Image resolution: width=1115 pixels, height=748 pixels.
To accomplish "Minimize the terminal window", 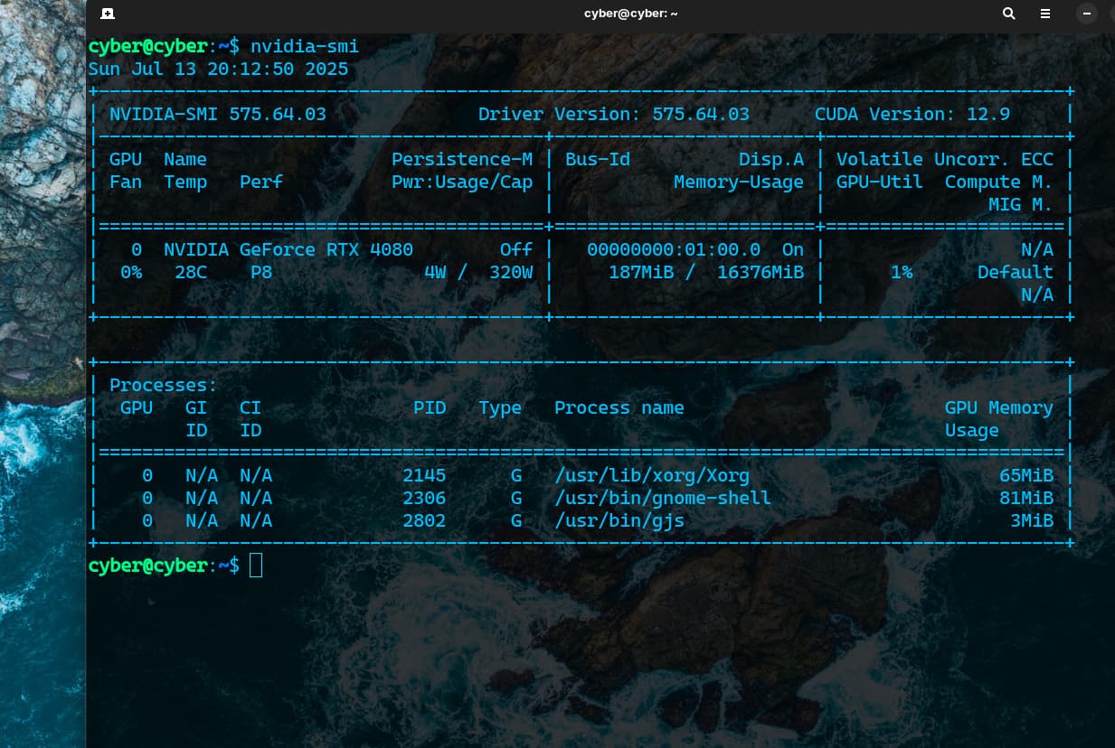I will pyautogui.click(x=1087, y=14).
